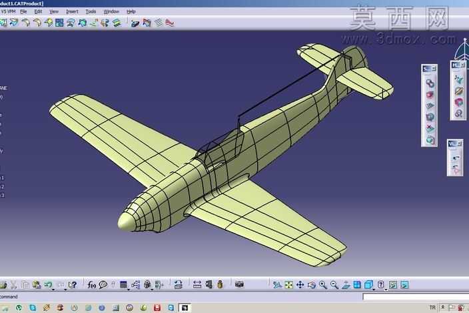Toggle Fly mode in view toolbar
Screen dimensions: 469x313
(x=277, y=284)
